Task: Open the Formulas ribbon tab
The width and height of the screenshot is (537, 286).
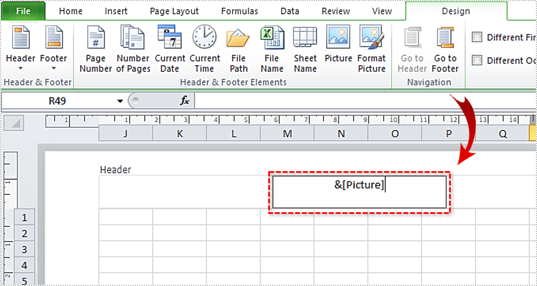Action: pyautogui.click(x=240, y=11)
